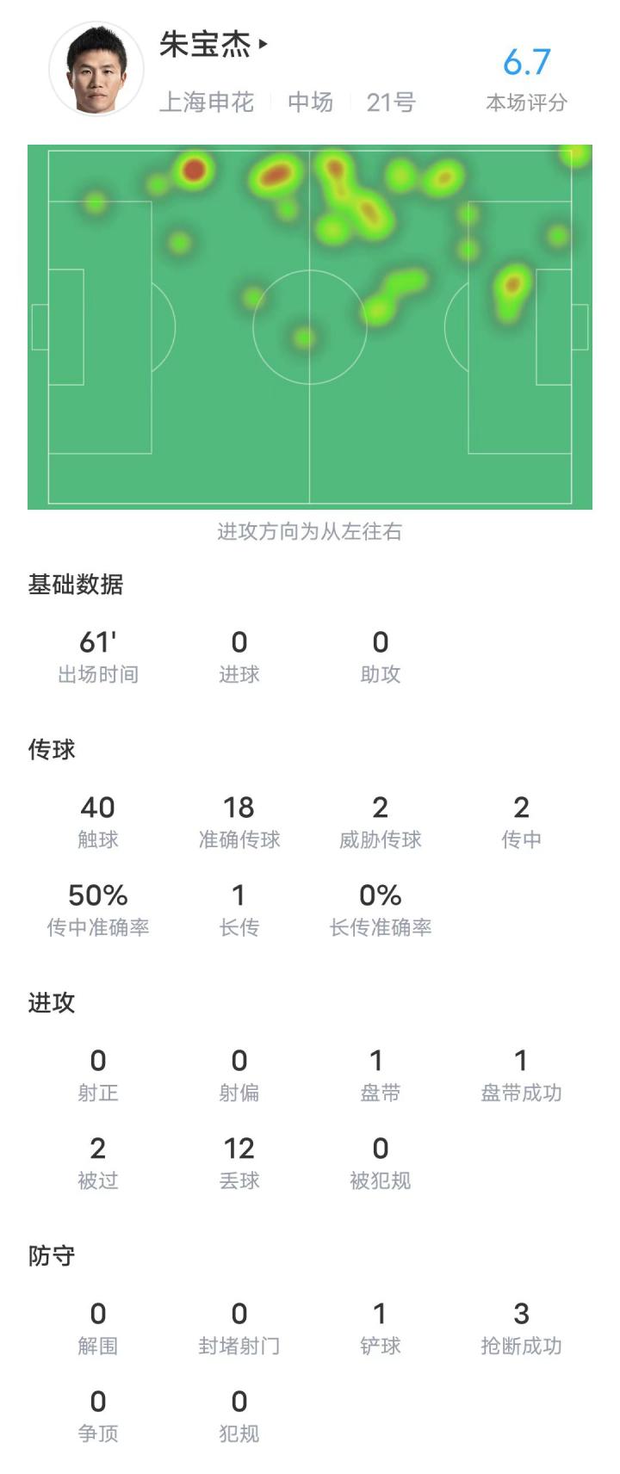Click the 61' 出场时间 stat
This screenshot has width=620, height=1474.
pos(98,656)
